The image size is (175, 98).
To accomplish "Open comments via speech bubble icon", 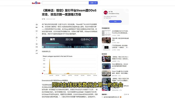I will pyautogui.click(x=37, y=31).
